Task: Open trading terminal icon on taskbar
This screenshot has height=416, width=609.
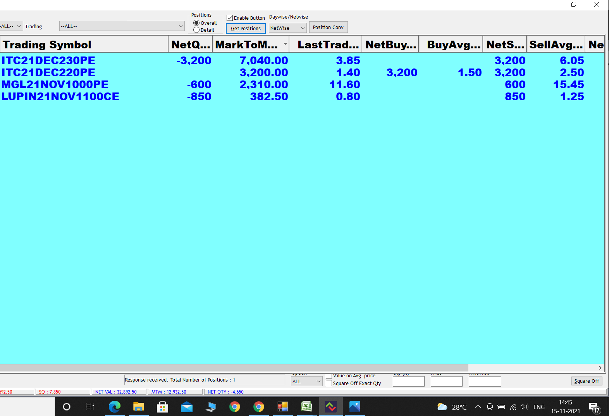Action: (331, 407)
